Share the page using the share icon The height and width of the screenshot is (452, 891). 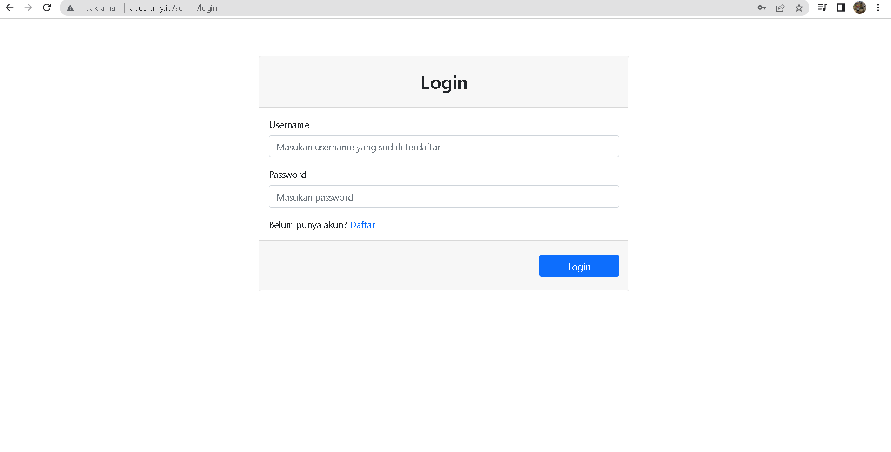click(x=780, y=7)
